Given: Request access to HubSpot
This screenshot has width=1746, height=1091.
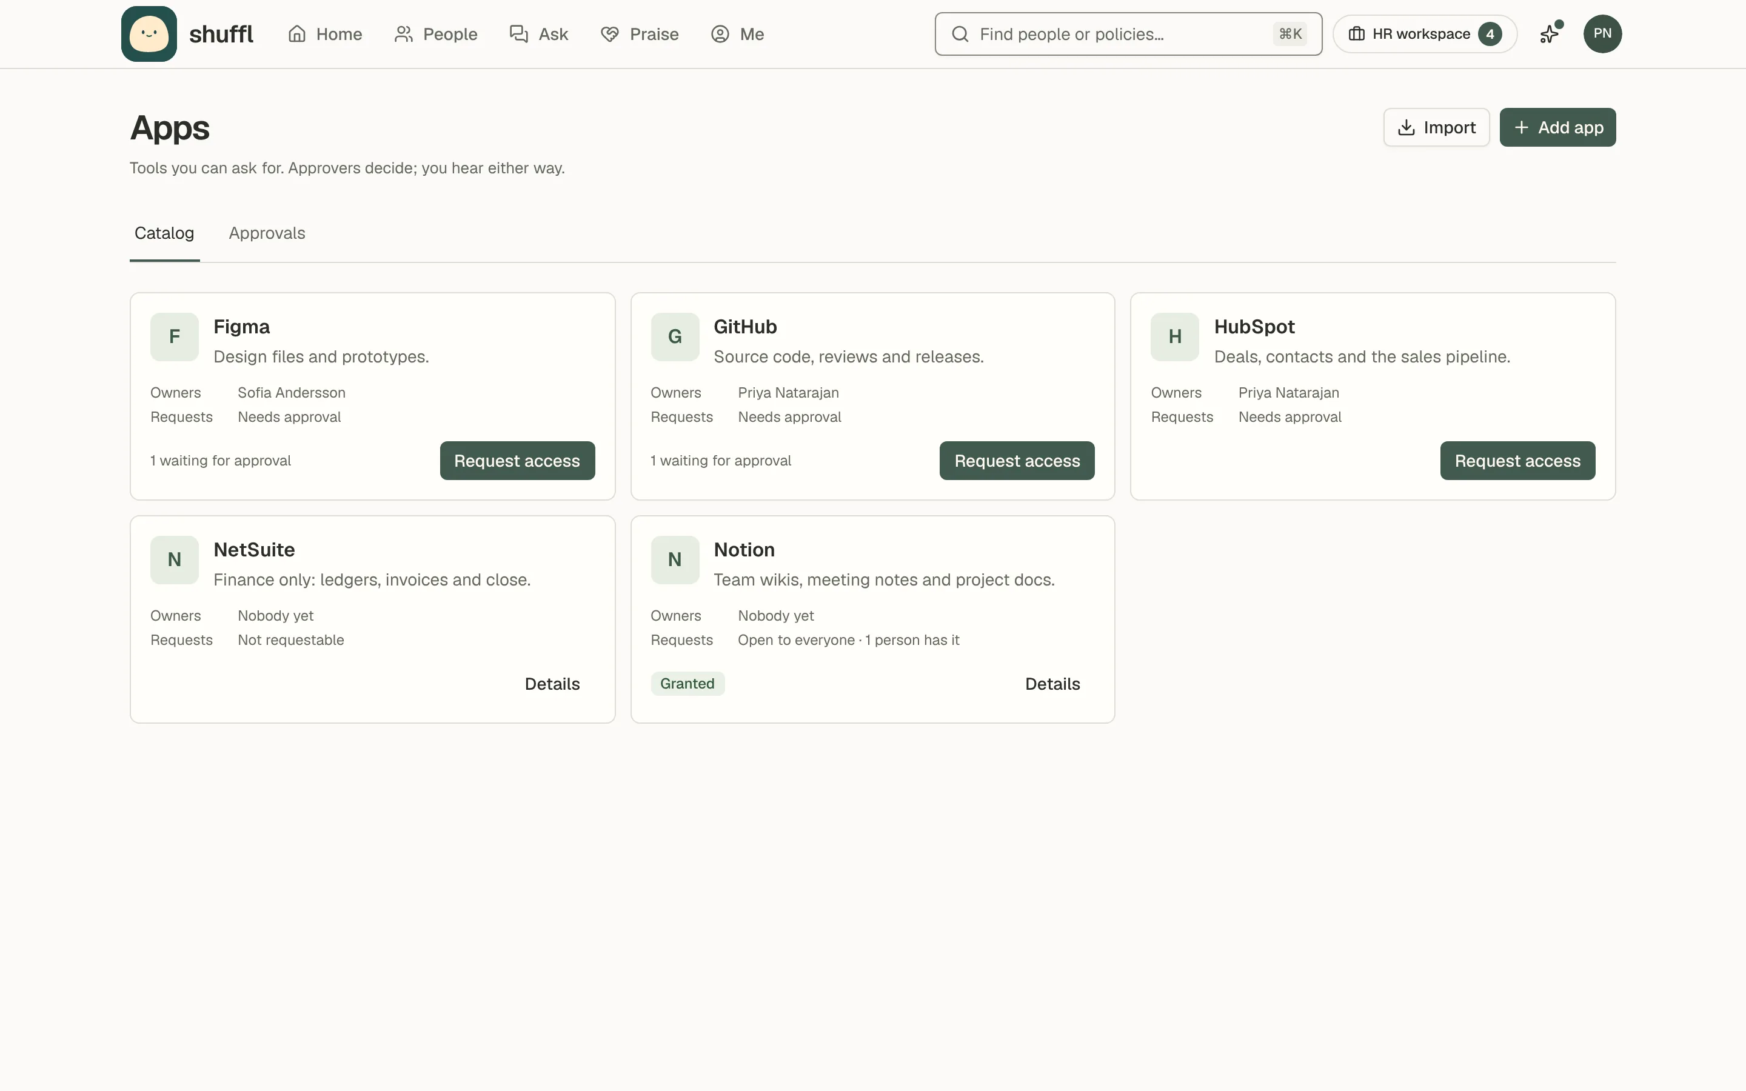Looking at the screenshot, I should (x=1517, y=461).
